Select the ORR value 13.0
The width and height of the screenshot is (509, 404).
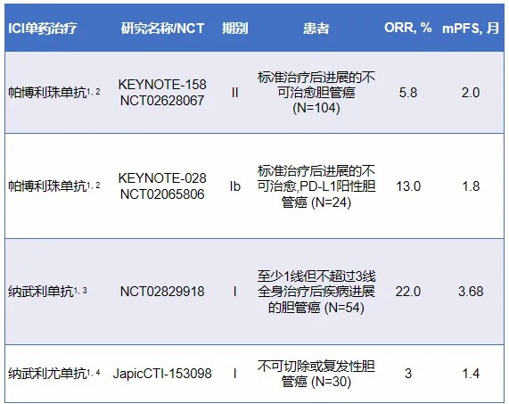408,186
